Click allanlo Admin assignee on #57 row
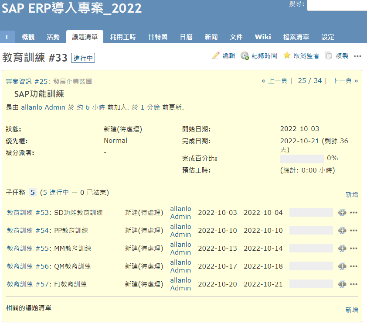The image size is (367, 328). tap(181, 284)
